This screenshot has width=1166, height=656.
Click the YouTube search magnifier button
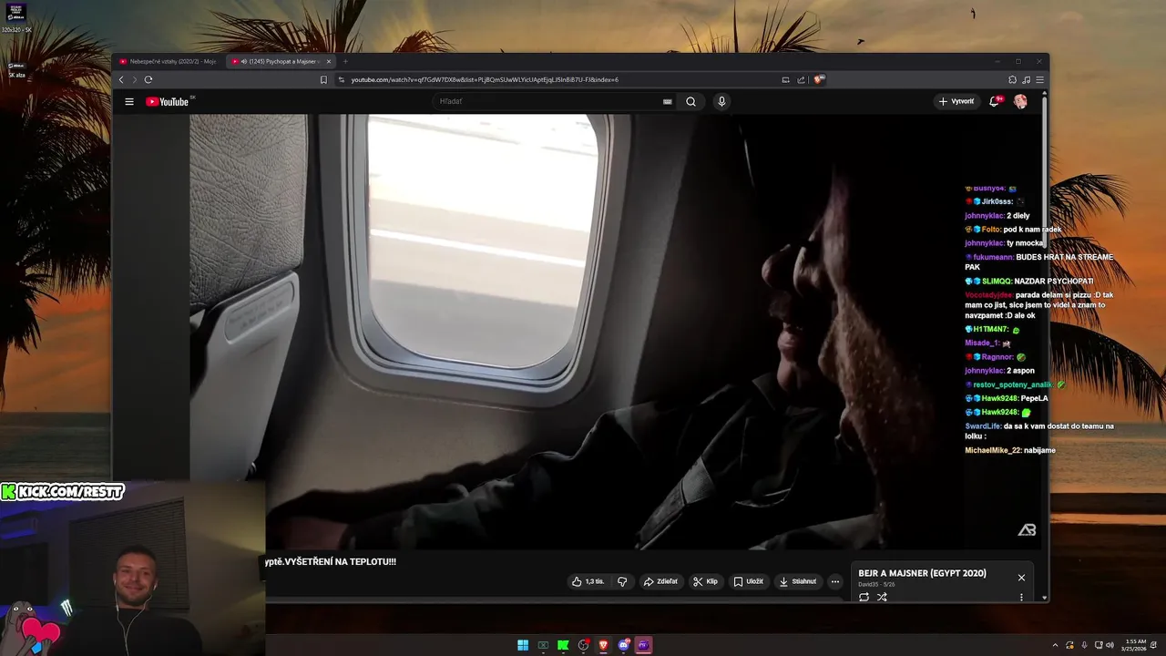pyautogui.click(x=690, y=101)
